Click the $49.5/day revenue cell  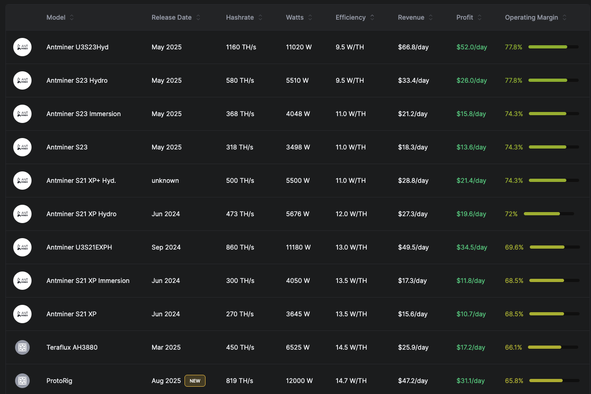coord(413,247)
